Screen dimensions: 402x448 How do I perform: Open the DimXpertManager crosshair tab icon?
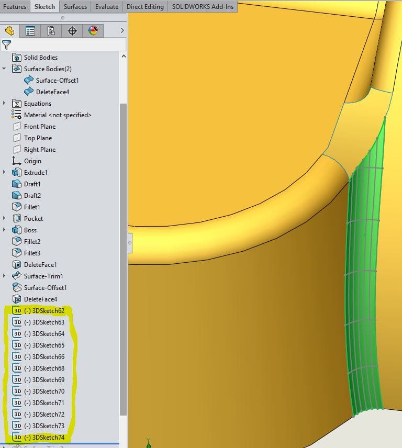(72, 31)
